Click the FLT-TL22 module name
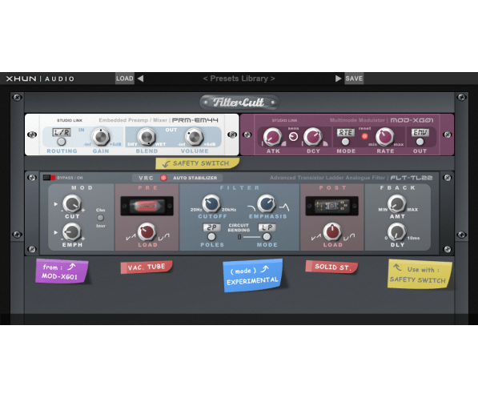The image size is (478, 398). tap(412, 178)
